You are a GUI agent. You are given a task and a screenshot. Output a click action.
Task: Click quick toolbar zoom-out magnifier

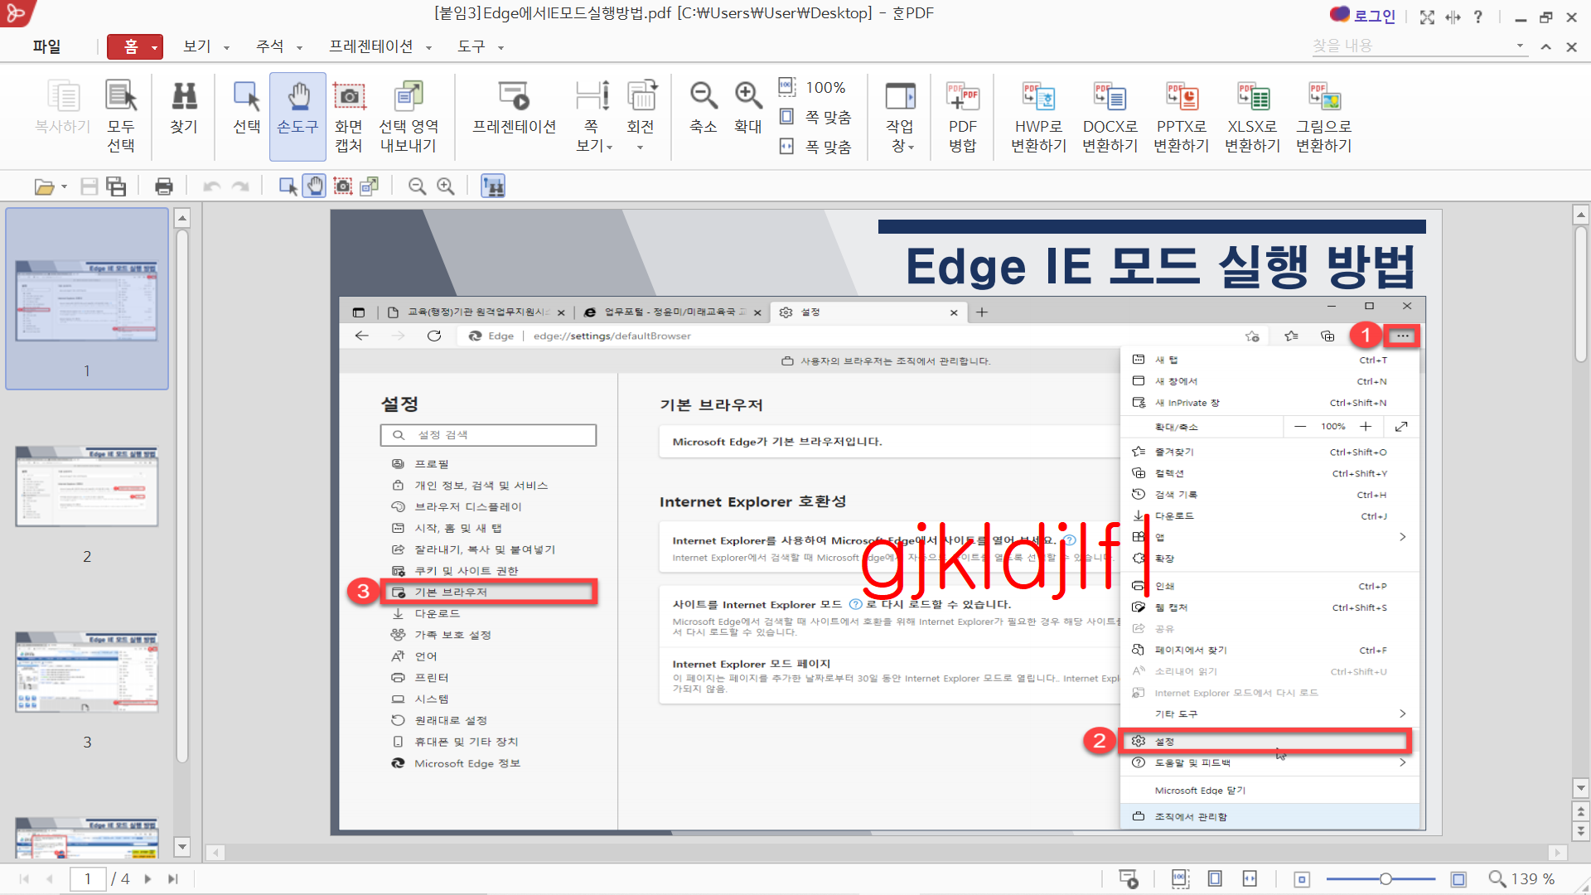(418, 186)
